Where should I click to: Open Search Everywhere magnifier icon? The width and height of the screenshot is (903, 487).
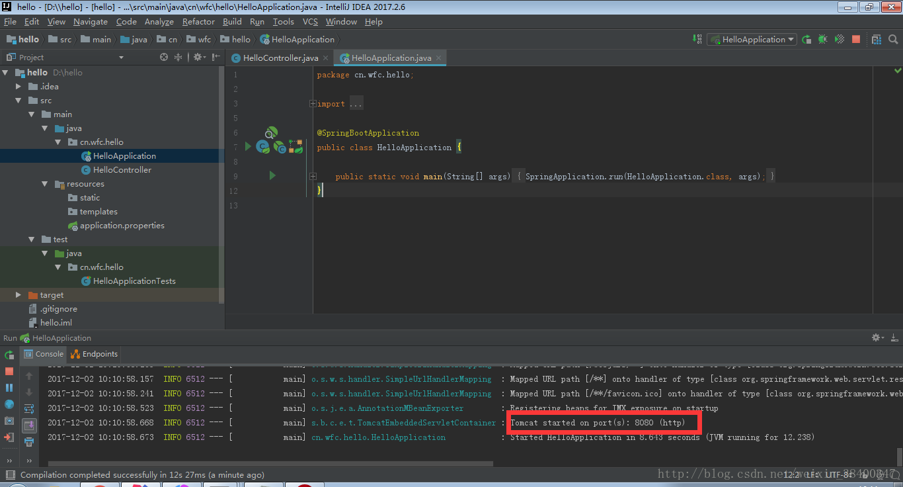[893, 40]
